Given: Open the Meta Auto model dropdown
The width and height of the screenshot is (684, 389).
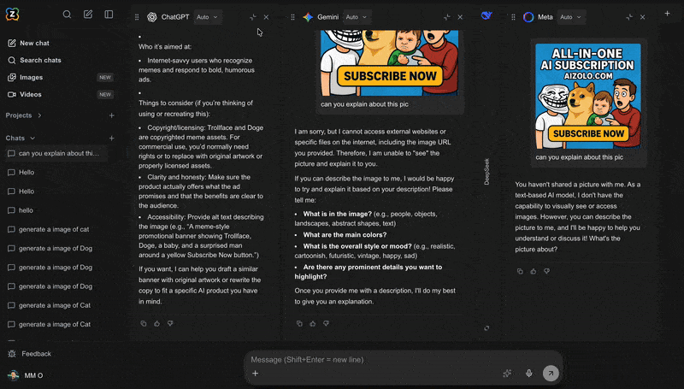Looking at the screenshot, I should point(571,17).
